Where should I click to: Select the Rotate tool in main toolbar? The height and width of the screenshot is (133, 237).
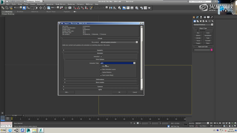45,8
